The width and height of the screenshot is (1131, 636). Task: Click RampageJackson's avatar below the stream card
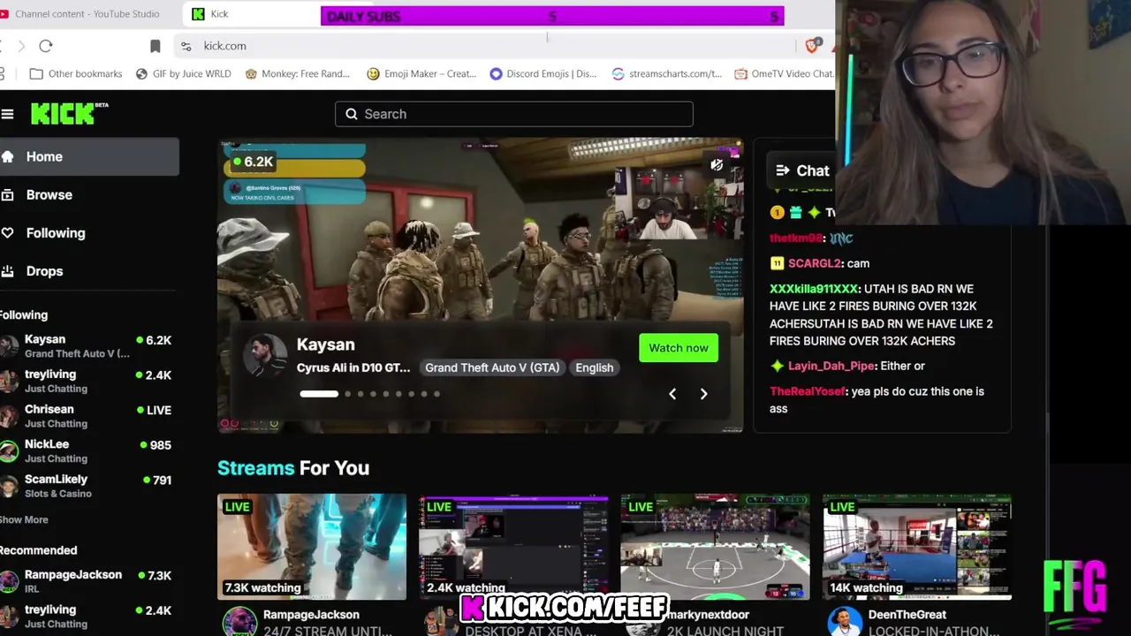tap(239, 622)
